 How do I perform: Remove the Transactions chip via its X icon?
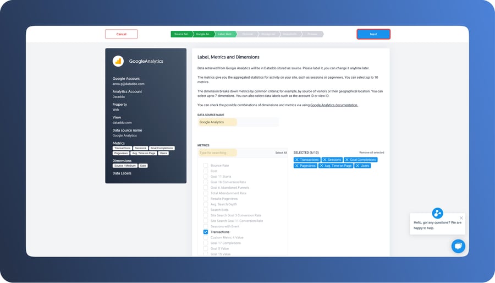click(x=297, y=160)
